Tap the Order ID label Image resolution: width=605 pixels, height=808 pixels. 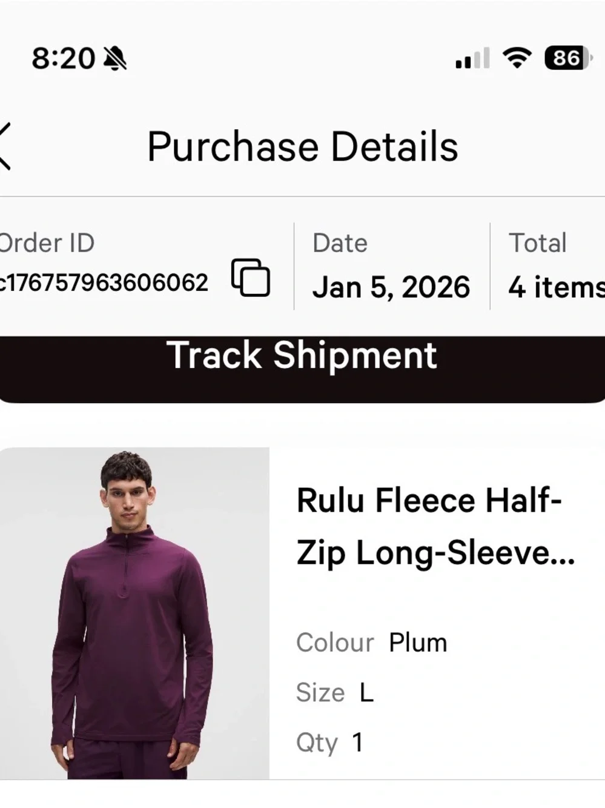tap(47, 243)
